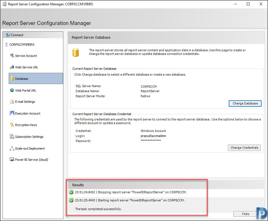The width and height of the screenshot is (268, 221).
Task: Open the Web Portal URL page
Action: (x=26, y=90)
